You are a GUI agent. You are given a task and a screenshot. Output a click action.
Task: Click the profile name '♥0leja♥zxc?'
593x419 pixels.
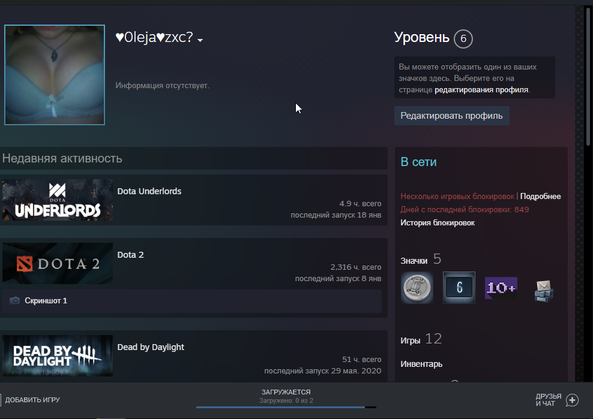pos(154,37)
